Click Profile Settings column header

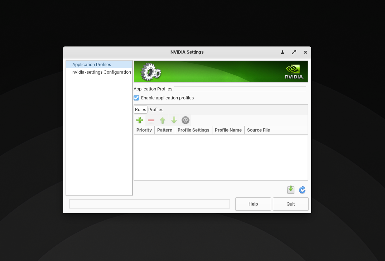point(193,130)
